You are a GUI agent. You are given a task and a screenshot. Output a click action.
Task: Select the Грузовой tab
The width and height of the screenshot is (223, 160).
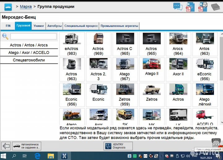click(x=23, y=26)
